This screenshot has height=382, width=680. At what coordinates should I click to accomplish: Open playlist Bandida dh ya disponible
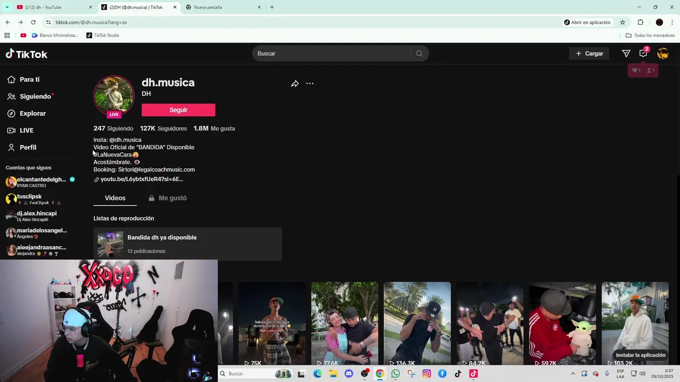188,244
